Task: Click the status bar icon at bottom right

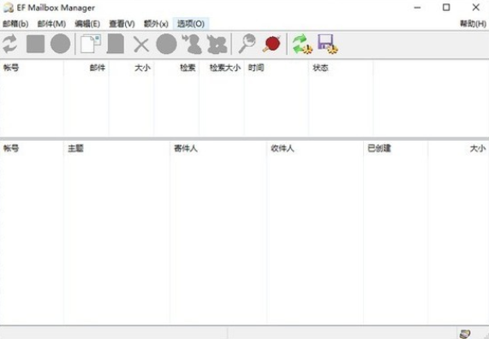Action: pos(465,334)
